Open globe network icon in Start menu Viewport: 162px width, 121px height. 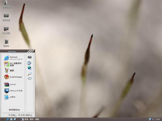[30, 68]
